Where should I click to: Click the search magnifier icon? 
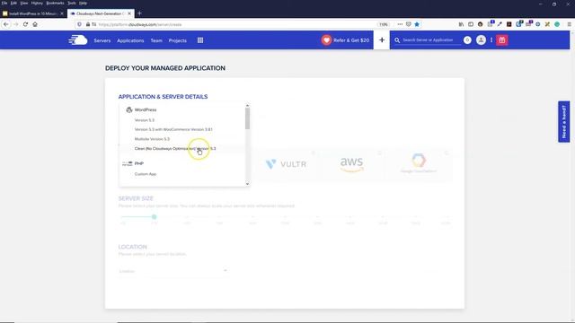click(397, 40)
